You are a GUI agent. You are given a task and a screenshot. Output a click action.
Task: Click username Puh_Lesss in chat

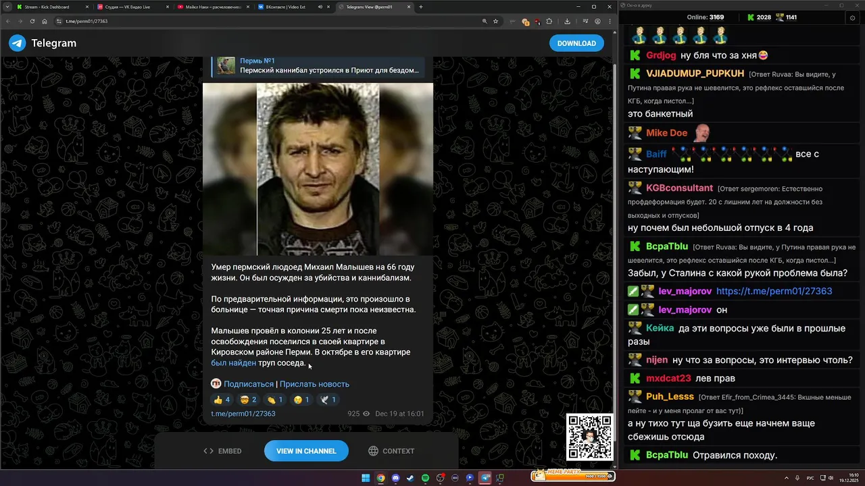click(x=670, y=397)
